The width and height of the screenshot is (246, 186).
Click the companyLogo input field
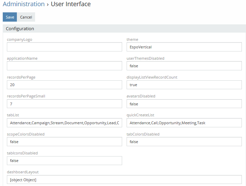click(64, 47)
